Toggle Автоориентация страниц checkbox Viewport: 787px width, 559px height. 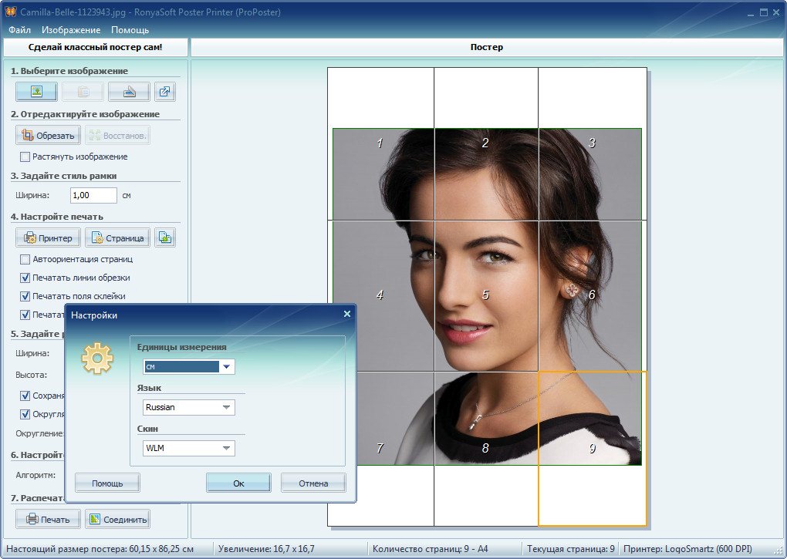point(25,259)
